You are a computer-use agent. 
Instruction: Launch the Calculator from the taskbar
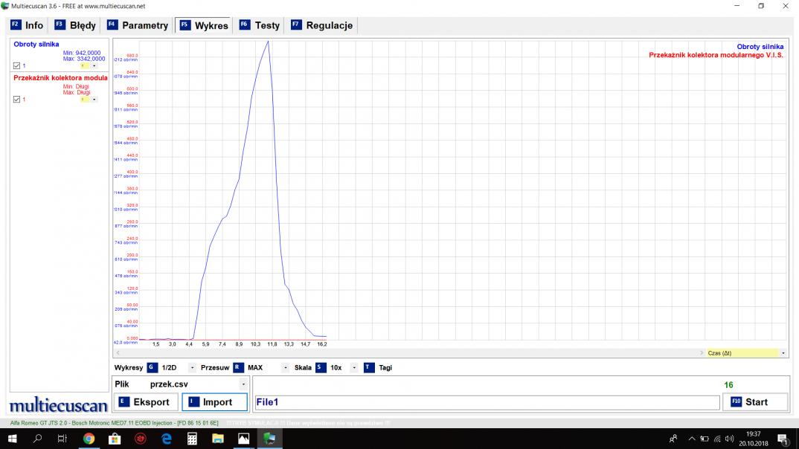click(x=192, y=439)
